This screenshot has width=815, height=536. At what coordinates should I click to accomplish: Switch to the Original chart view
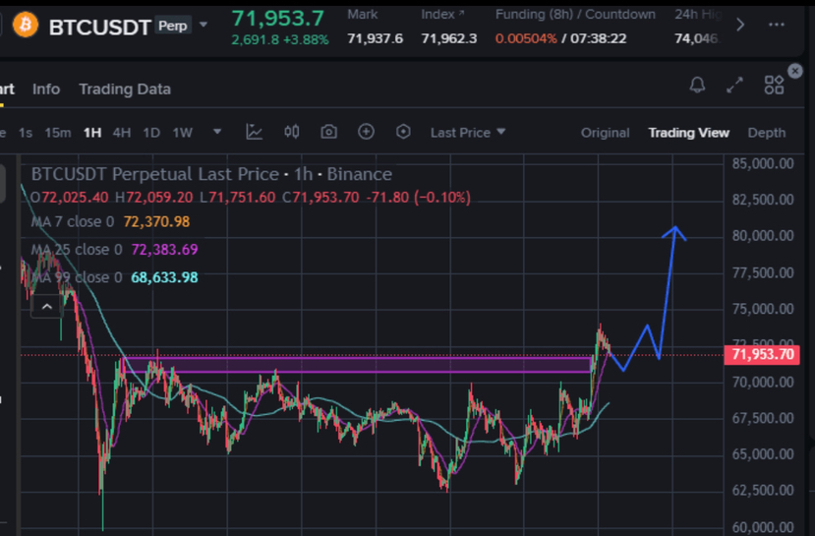point(605,133)
